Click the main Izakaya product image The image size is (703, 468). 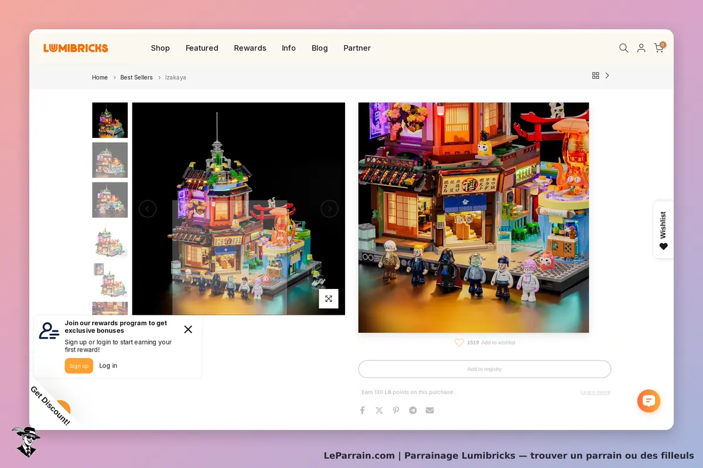coord(238,209)
